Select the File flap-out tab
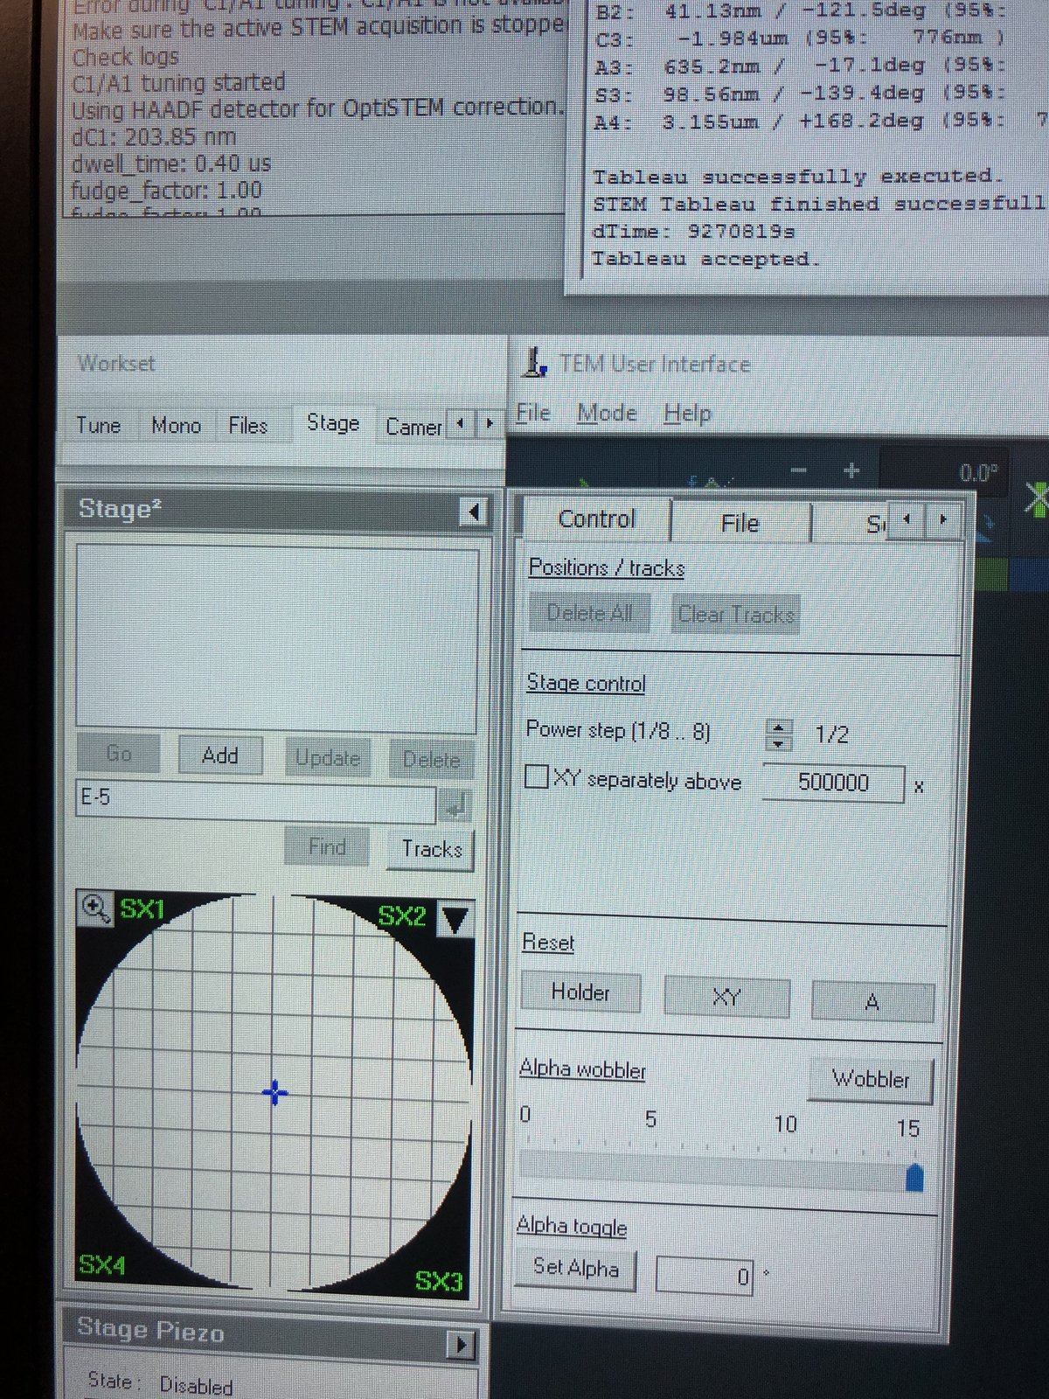 (x=740, y=523)
